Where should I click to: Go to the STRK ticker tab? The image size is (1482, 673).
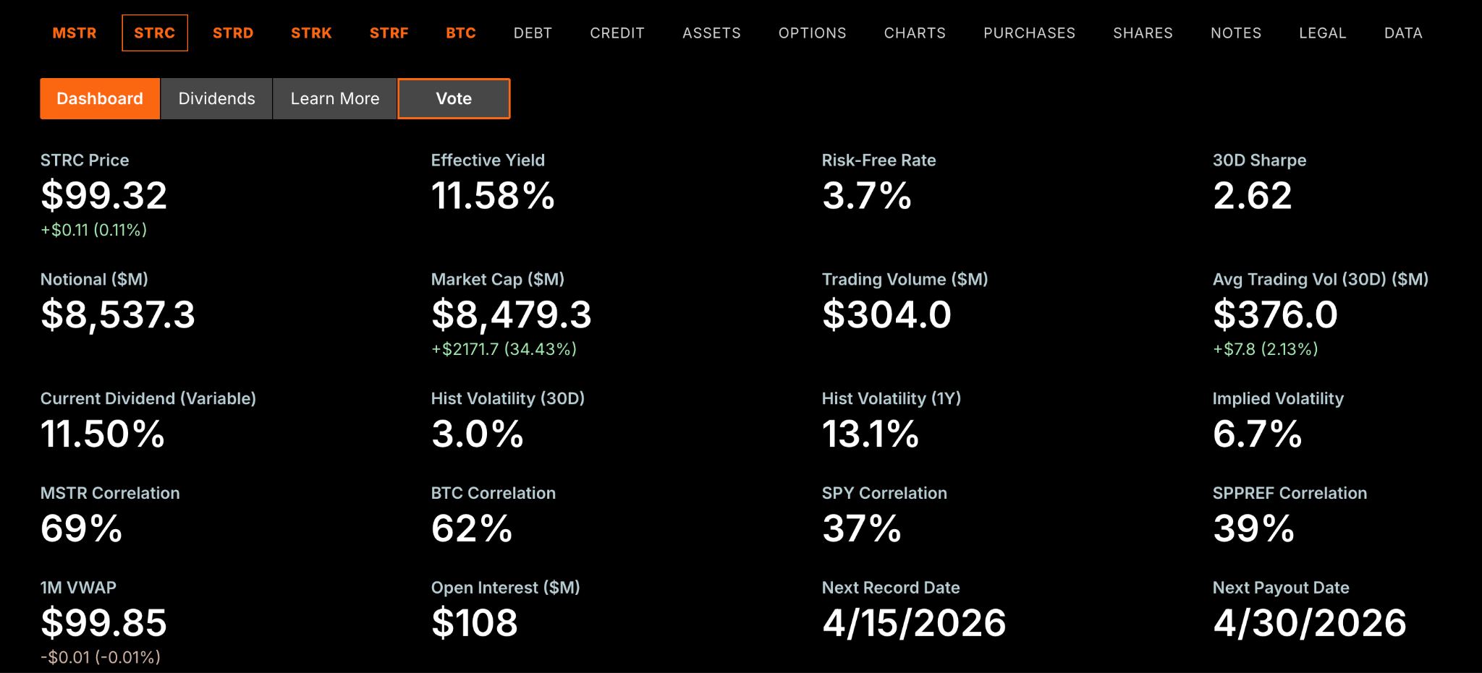tap(311, 33)
